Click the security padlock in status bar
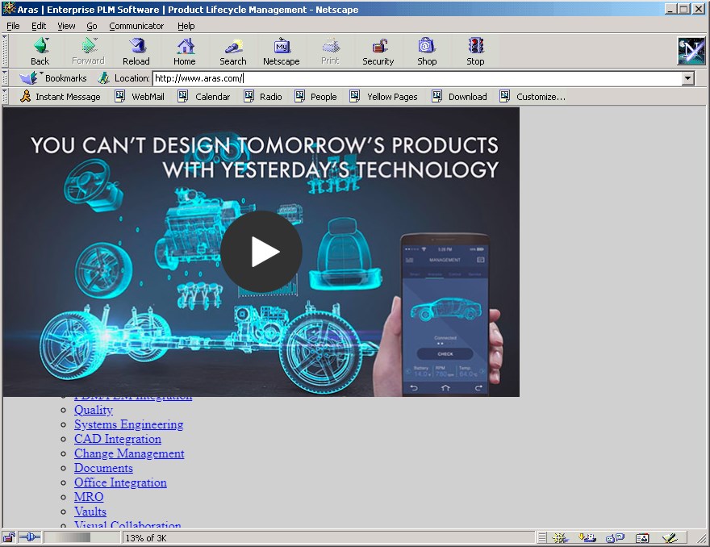 pyautogui.click(x=10, y=537)
